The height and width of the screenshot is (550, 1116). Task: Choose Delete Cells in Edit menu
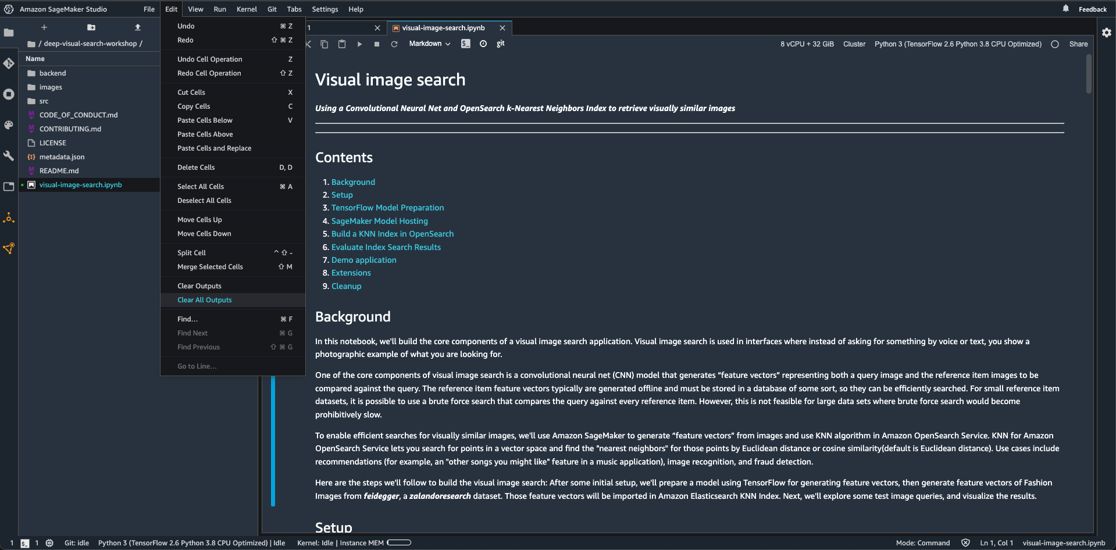tap(233, 167)
